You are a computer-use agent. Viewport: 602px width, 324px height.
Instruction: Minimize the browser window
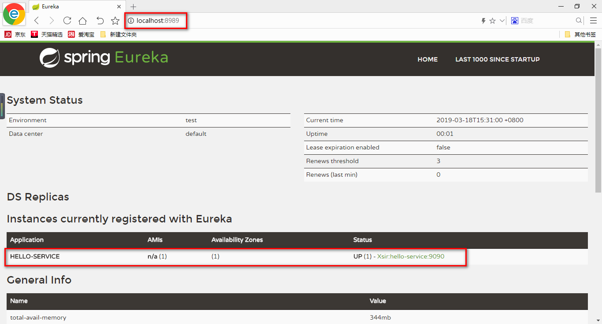click(561, 6)
